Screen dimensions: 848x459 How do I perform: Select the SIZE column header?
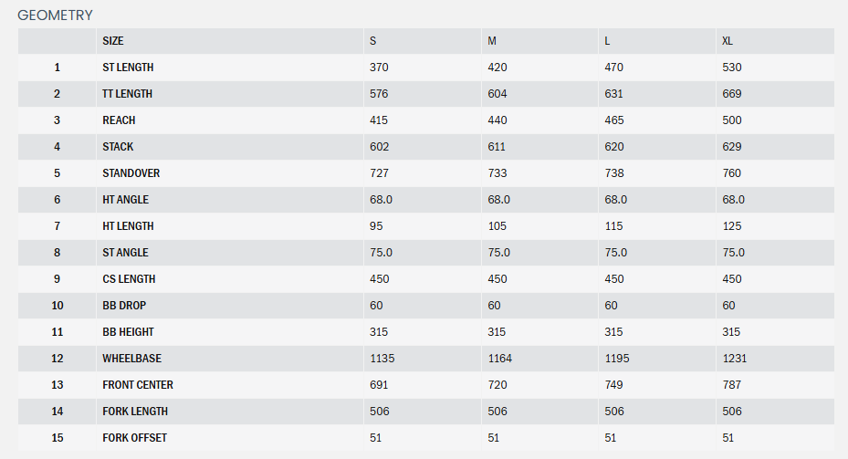pos(113,41)
